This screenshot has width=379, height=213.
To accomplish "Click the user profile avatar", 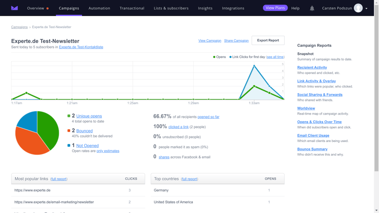I will point(358,8).
